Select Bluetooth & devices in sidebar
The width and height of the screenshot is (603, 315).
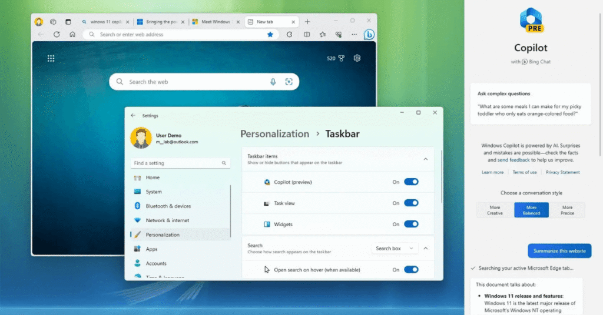click(168, 206)
